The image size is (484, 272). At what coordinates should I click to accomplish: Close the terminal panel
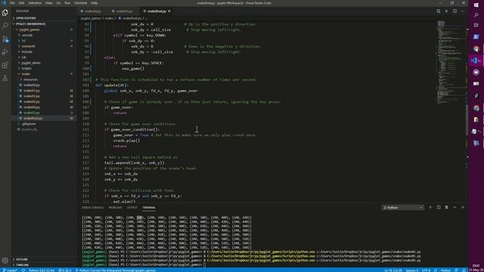463,208
